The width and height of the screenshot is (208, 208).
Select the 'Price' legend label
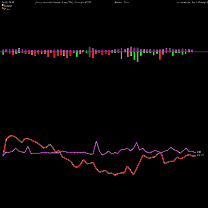tap(7, 9)
